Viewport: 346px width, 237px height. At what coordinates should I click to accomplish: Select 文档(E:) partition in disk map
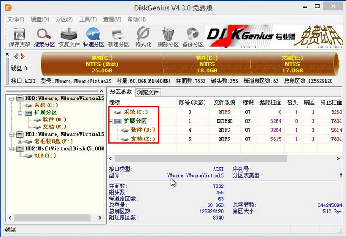[292, 64]
